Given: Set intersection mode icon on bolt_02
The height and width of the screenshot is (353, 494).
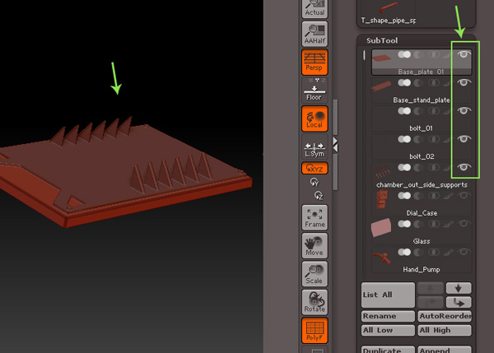Looking at the screenshot, I should point(434,140).
